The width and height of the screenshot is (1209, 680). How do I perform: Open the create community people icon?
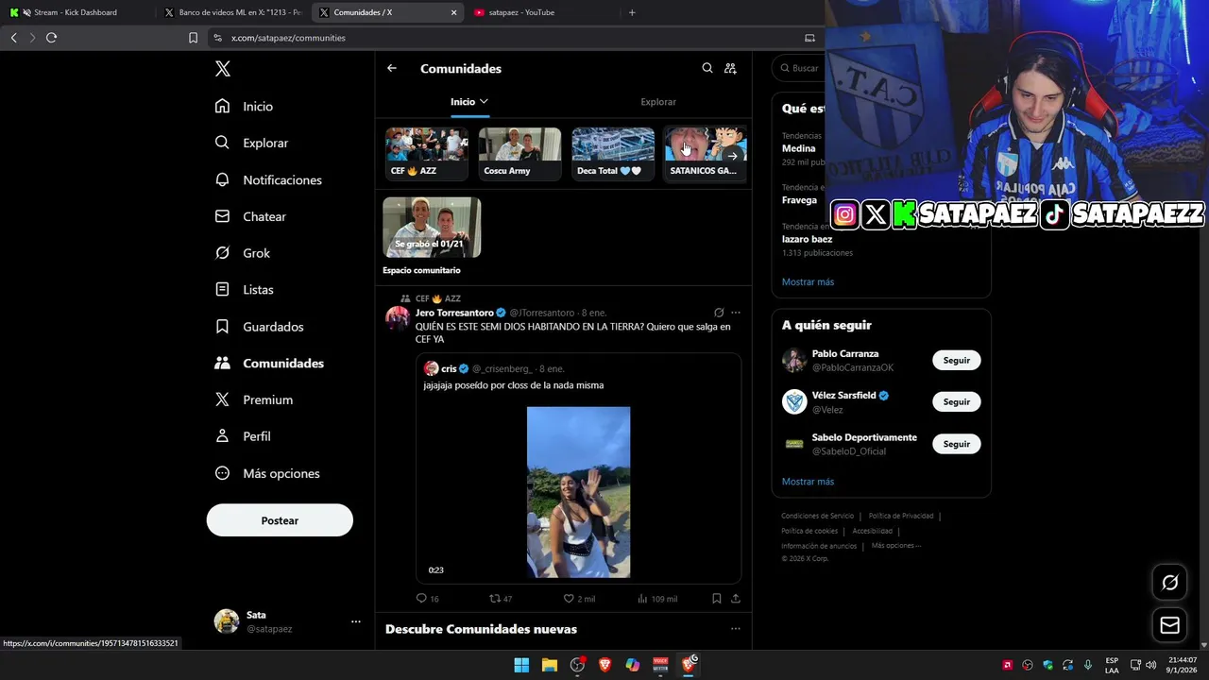[x=730, y=68]
